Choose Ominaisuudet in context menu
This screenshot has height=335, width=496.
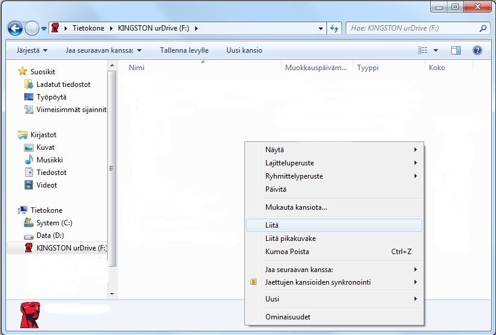tap(334, 317)
